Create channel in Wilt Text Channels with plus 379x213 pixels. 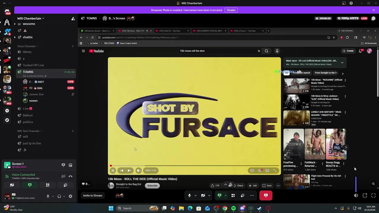click(73, 131)
